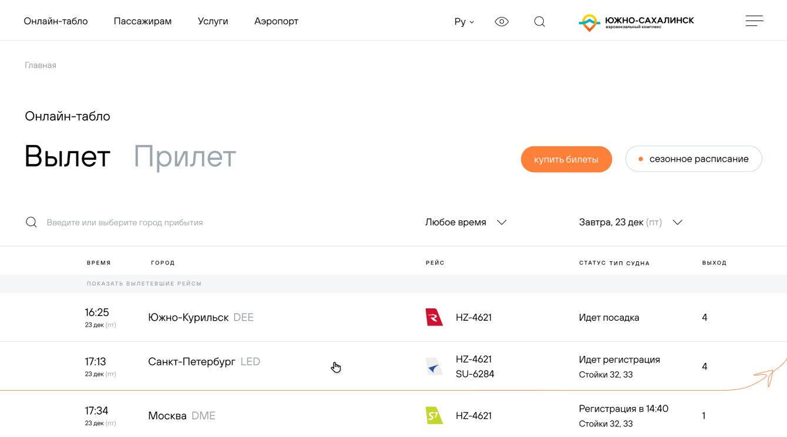
Task: Expand the Любое время time filter
Action: click(466, 223)
